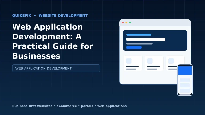
Task: Click the first card icon in mockup
Action: pos(129,61)
